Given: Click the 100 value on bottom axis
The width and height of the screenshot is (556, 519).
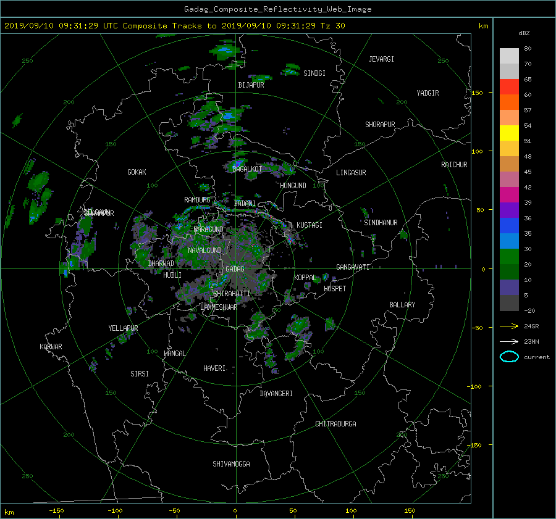Looking at the screenshot, I should pyautogui.click(x=351, y=511).
